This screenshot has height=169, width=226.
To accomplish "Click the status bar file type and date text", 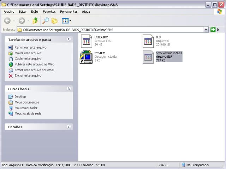I will (53, 165).
